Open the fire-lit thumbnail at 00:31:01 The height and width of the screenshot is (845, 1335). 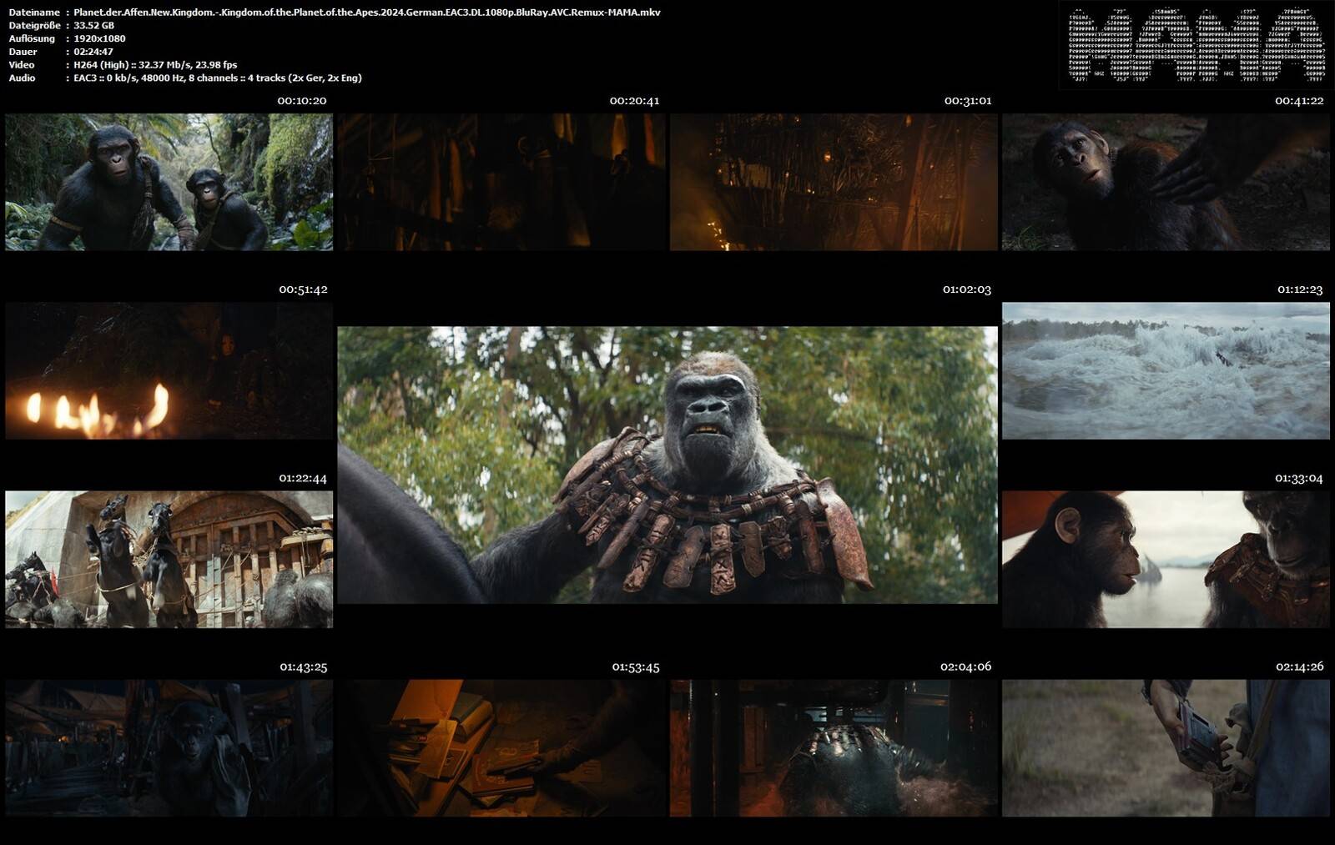tap(834, 182)
